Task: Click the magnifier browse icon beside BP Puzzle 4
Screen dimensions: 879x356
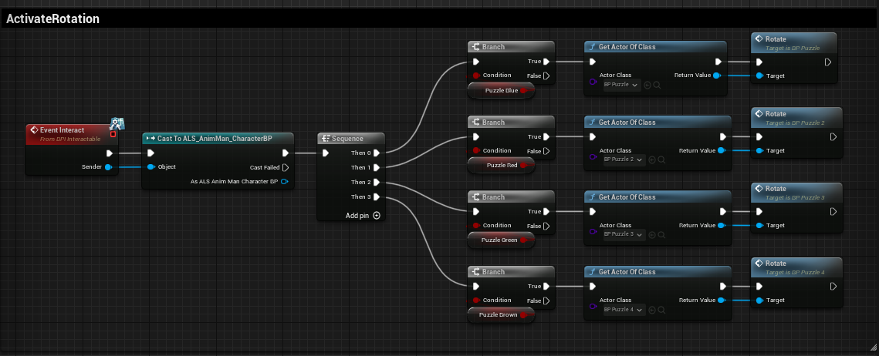Action: 658,309
